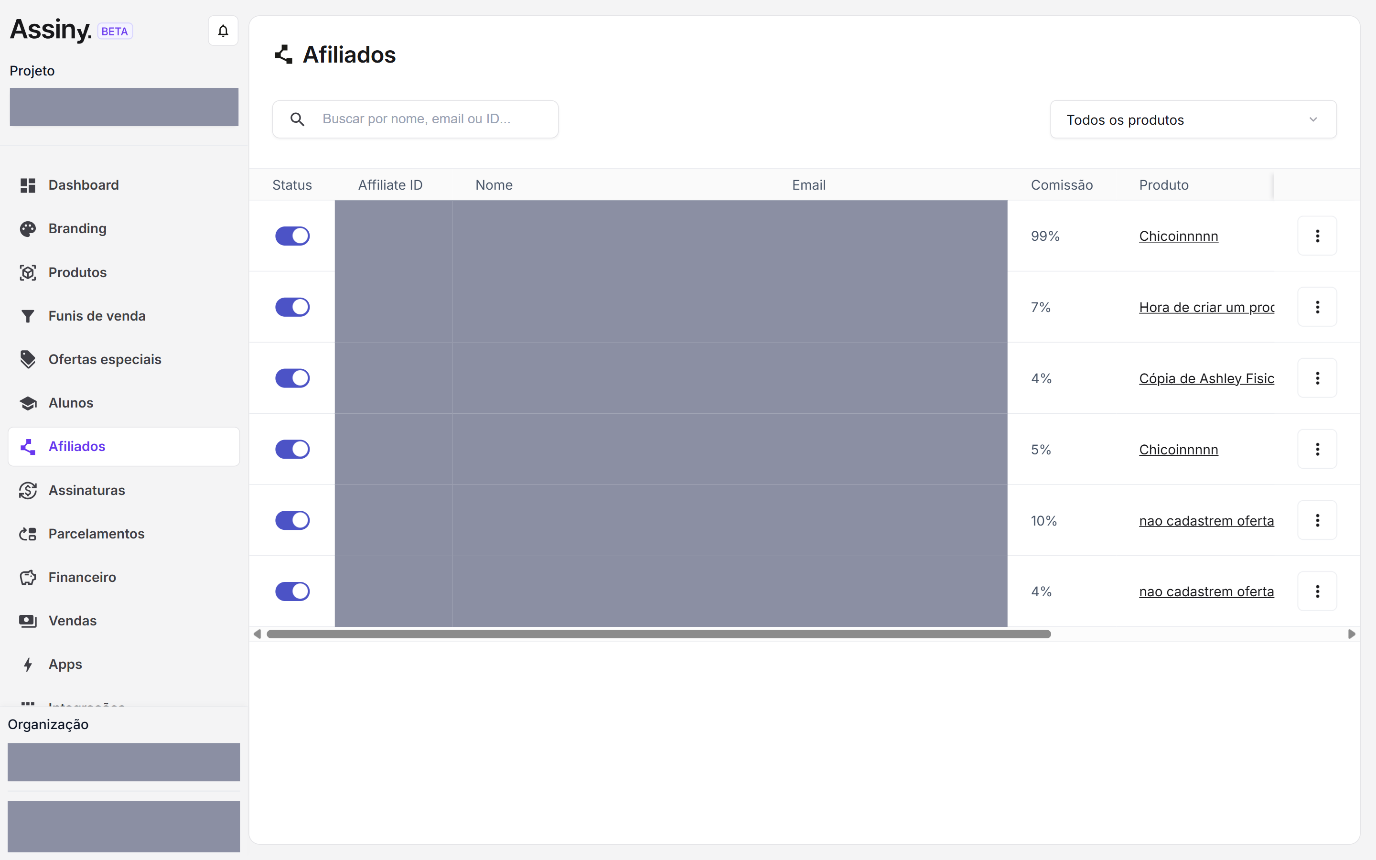The height and width of the screenshot is (860, 1376).
Task: Click the Email column header
Action: coord(808,185)
